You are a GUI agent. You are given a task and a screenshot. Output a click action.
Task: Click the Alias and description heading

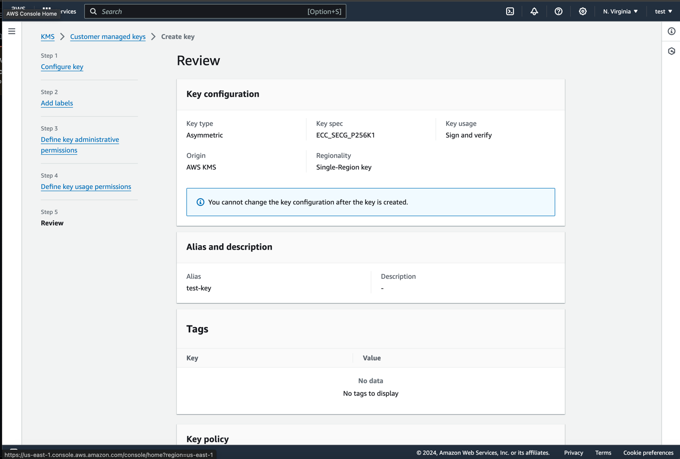point(229,247)
